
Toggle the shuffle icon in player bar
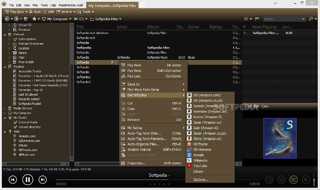(x=281, y=180)
